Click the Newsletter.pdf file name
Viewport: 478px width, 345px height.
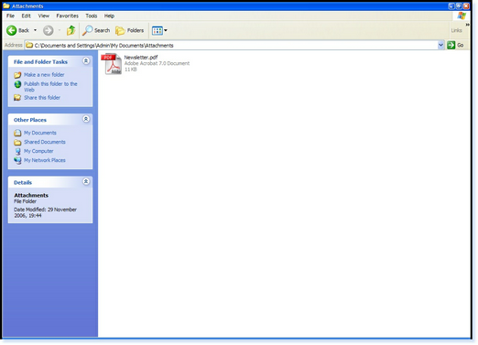(x=141, y=57)
